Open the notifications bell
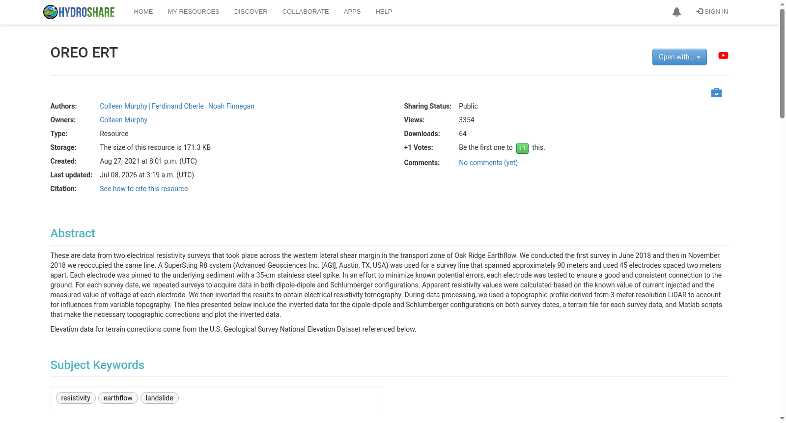The height and width of the screenshot is (423, 786). pos(676,12)
